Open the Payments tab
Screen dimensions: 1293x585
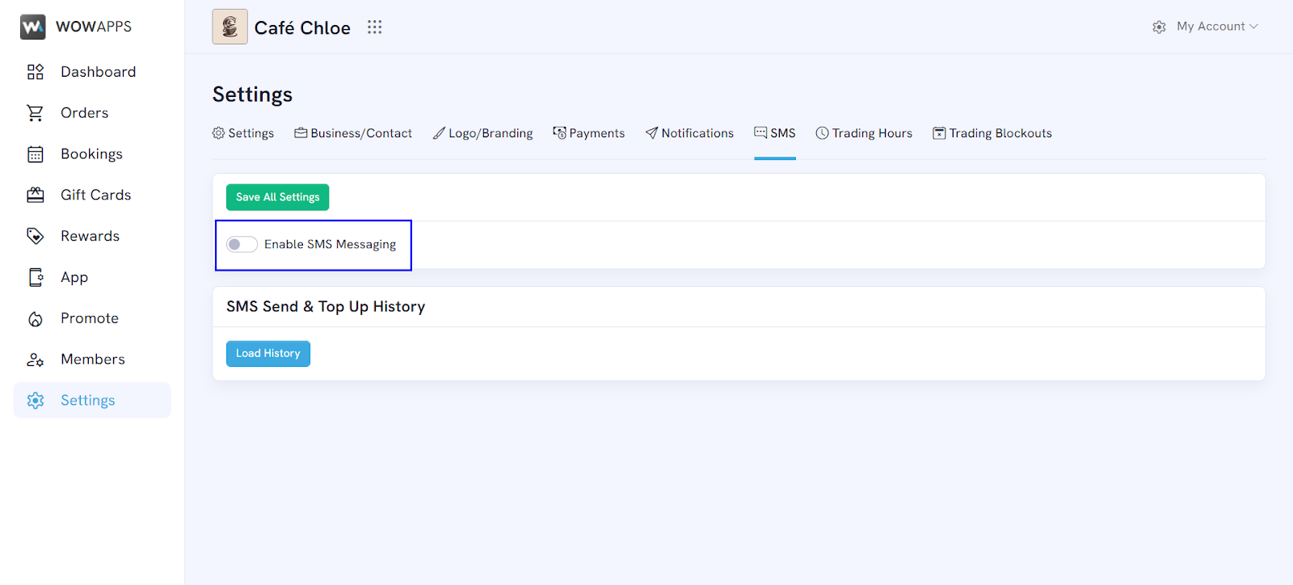pos(588,133)
